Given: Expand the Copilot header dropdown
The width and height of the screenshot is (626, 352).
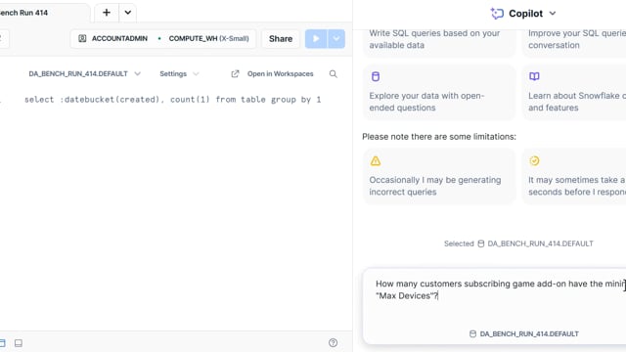Looking at the screenshot, I should [x=553, y=14].
